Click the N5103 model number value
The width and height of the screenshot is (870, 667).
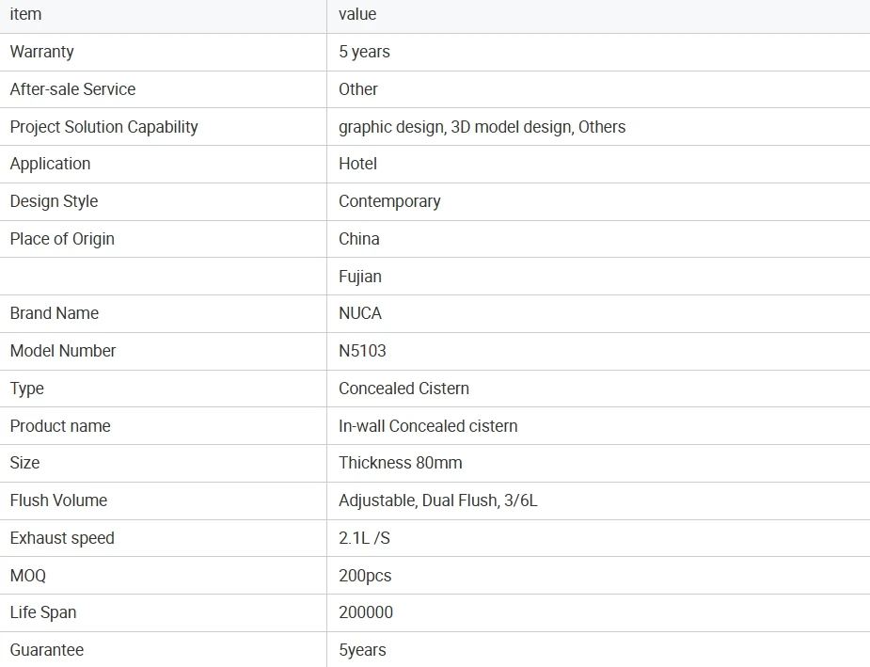(362, 351)
